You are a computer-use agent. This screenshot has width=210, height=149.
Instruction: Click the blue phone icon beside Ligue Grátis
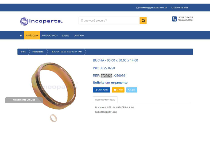point(174,19)
